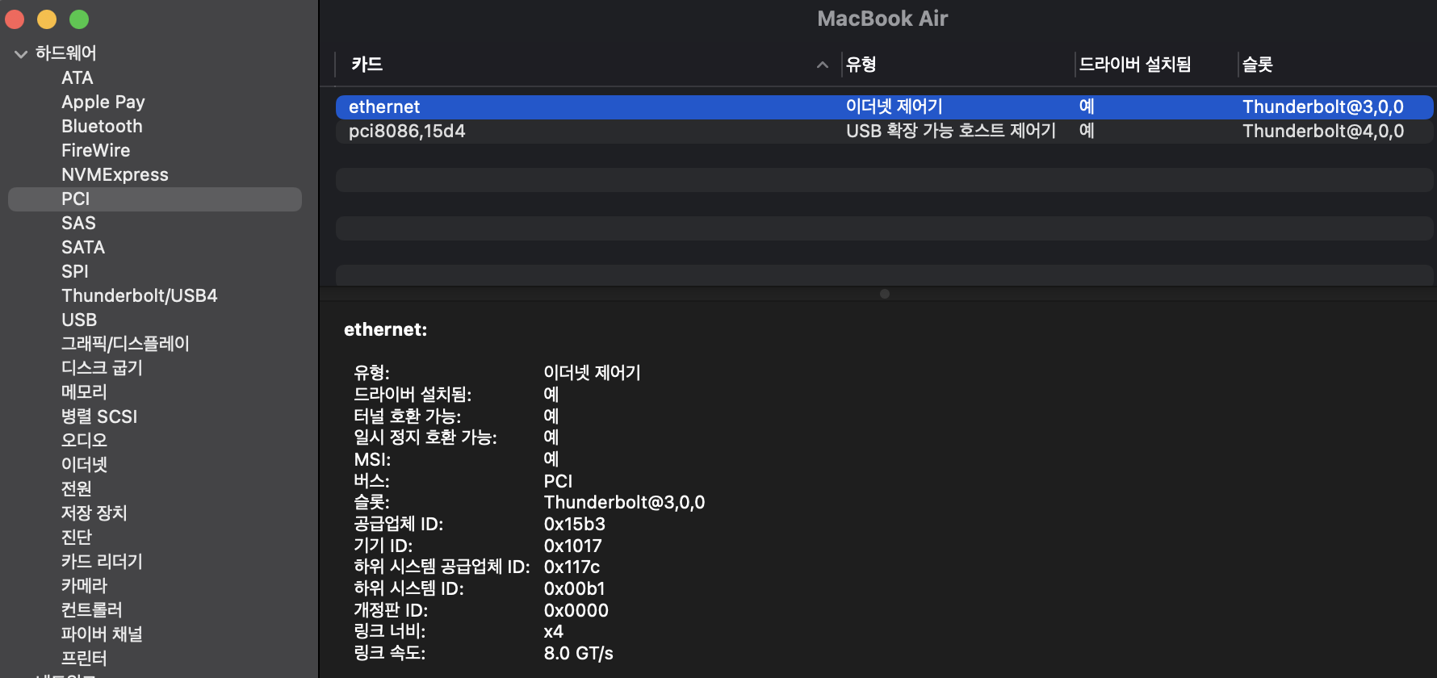Sort by 드라이버 설치됨 column header
1437x678 pixels.
pos(1135,65)
